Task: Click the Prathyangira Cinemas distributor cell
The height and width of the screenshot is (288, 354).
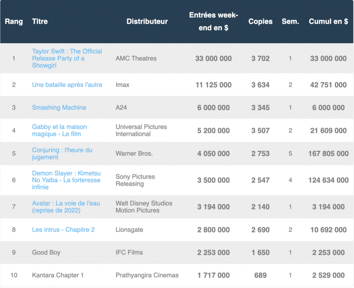Action: pos(147,275)
